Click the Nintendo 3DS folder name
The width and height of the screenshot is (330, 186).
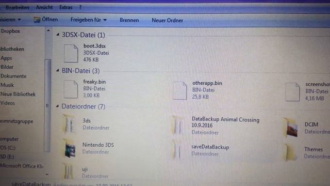(98, 145)
